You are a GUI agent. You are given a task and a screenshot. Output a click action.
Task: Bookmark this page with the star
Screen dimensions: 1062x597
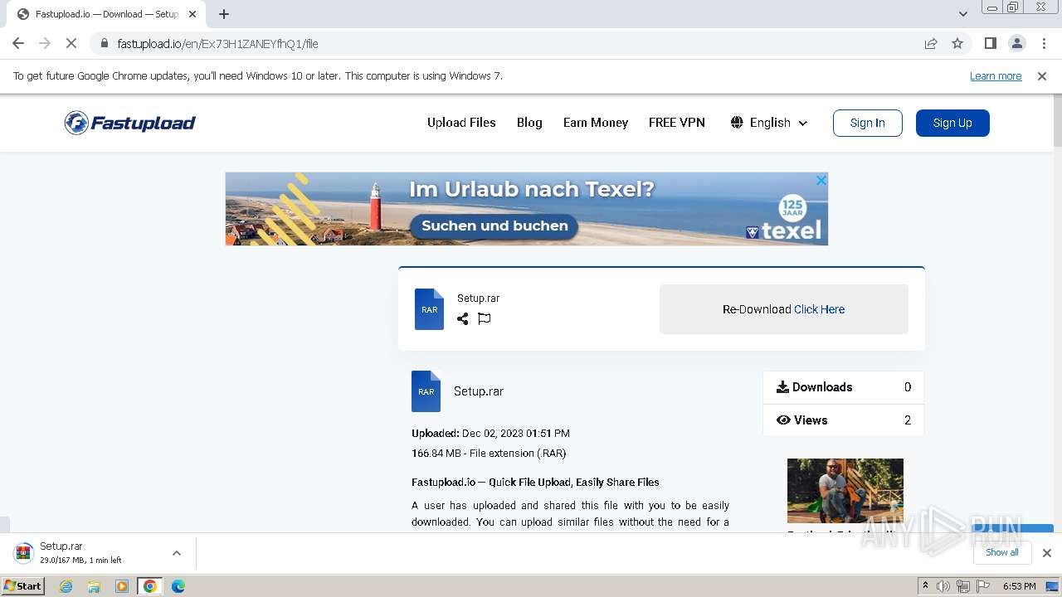(x=957, y=43)
